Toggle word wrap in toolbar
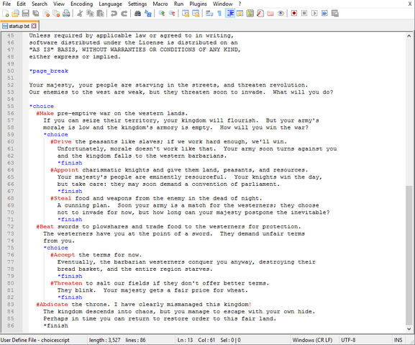The image size is (415, 345). pos(209,13)
